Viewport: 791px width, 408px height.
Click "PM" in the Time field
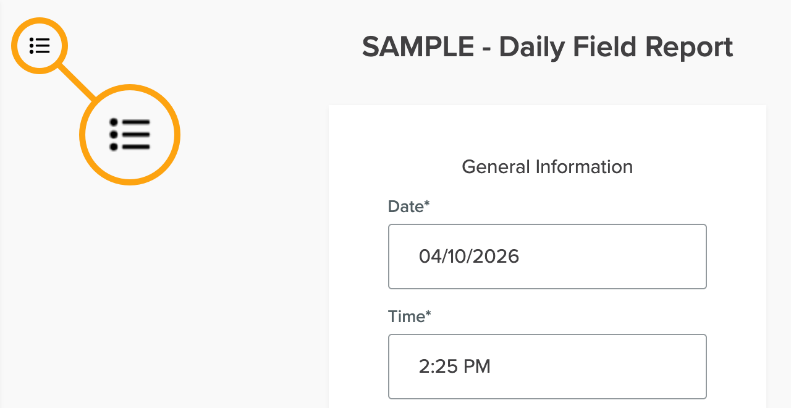point(477,367)
